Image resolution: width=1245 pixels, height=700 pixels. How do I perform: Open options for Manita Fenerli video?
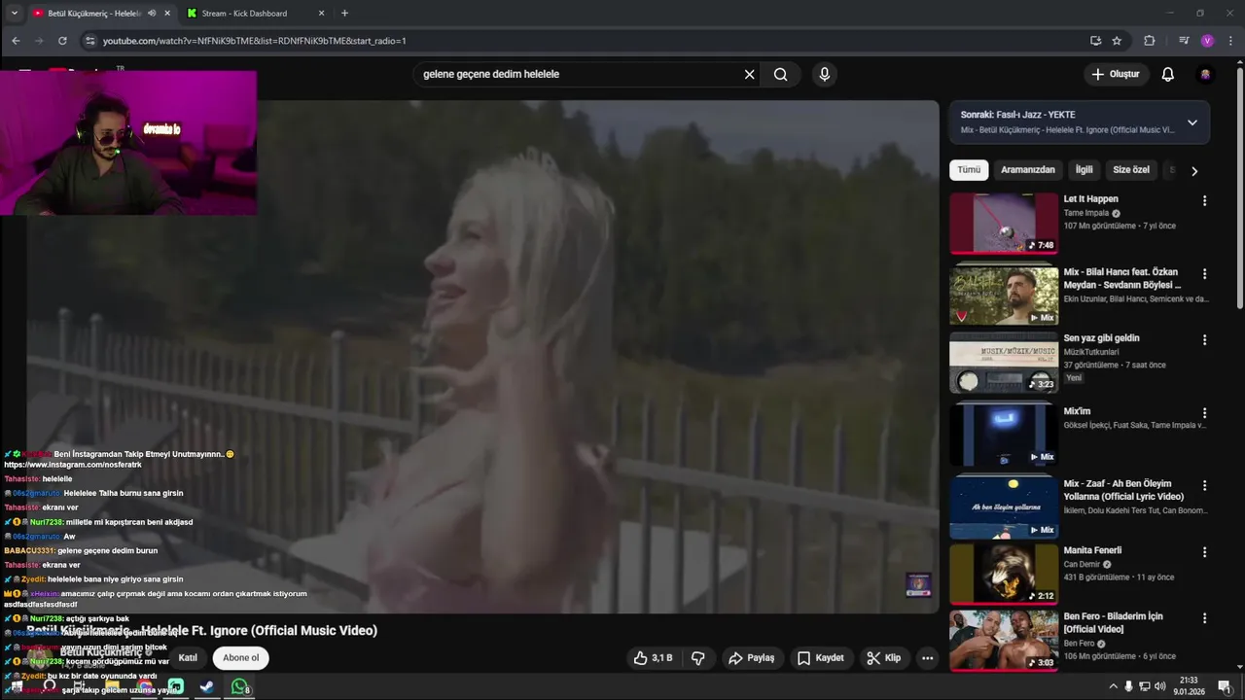click(x=1204, y=552)
